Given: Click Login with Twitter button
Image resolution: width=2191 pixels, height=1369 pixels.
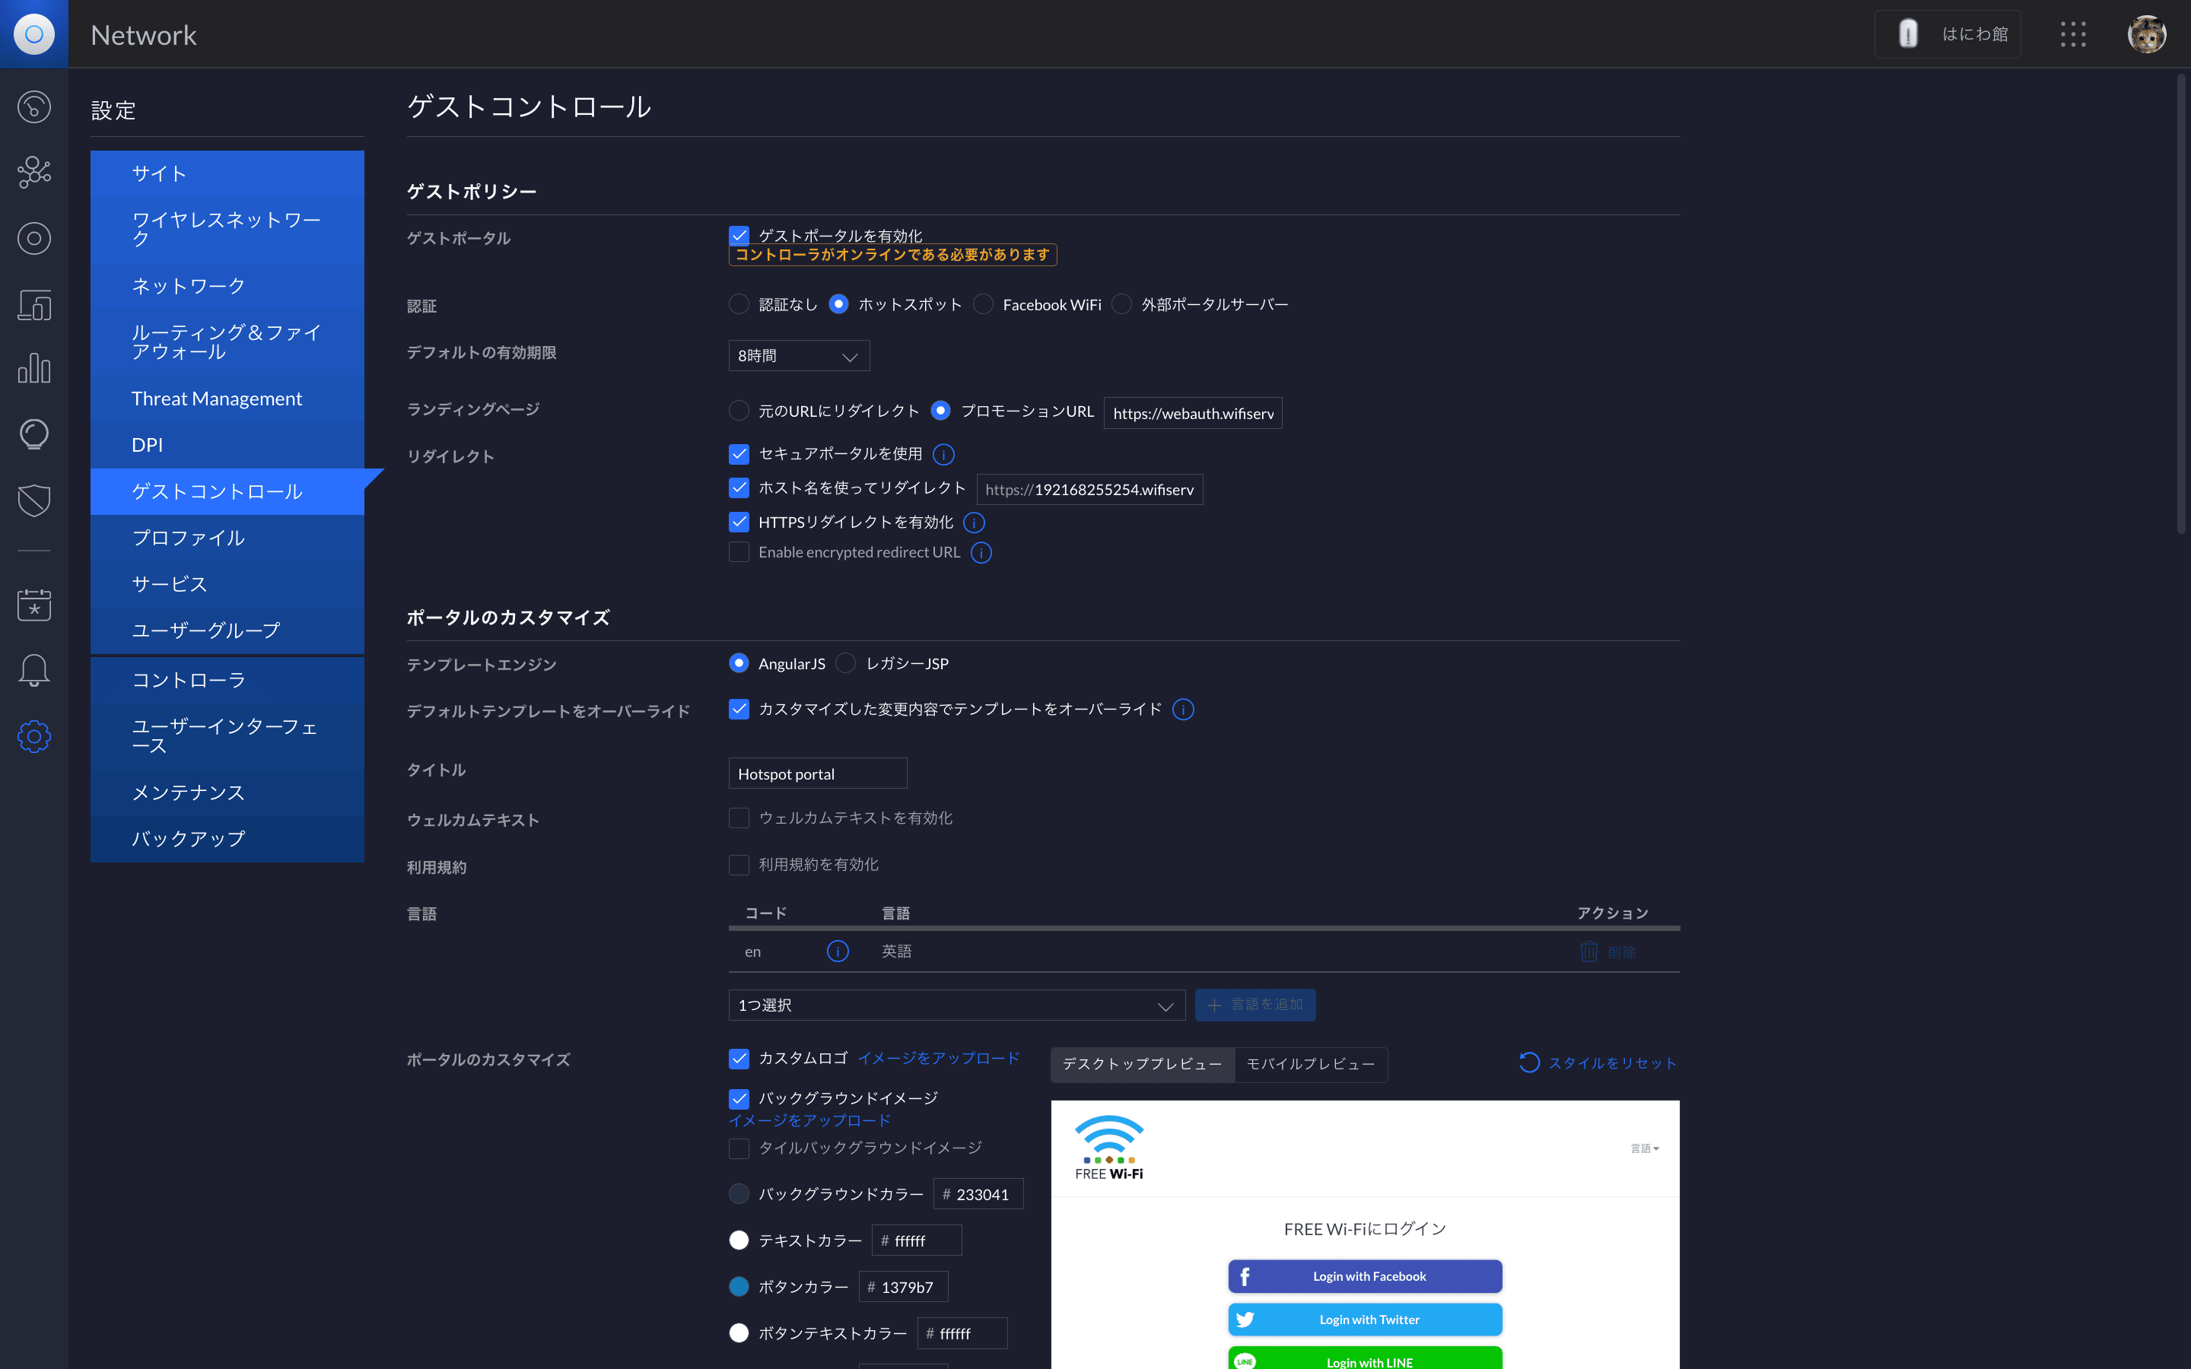Looking at the screenshot, I should pyautogui.click(x=1366, y=1320).
